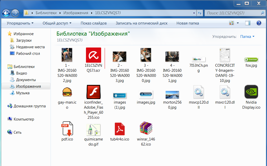Click Показ слайдов button

tap(94, 23)
